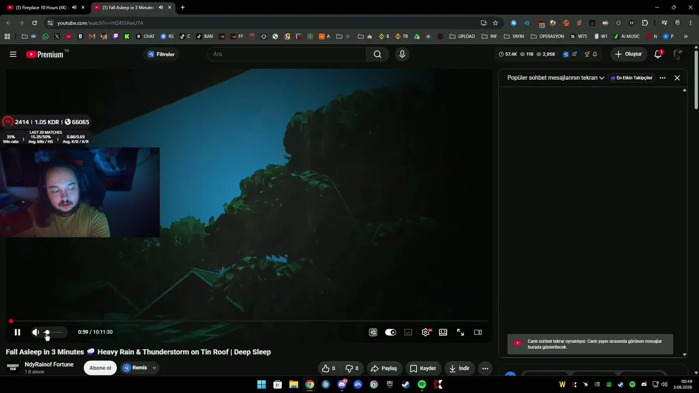Open the Windows Start menu
Viewport: 699px width, 393px height.
coord(262,384)
